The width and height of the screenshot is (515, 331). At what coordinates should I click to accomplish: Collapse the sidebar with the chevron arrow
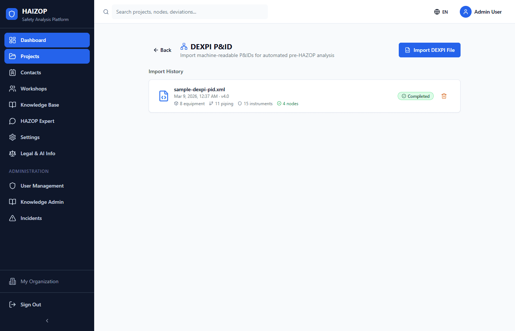tap(47, 321)
